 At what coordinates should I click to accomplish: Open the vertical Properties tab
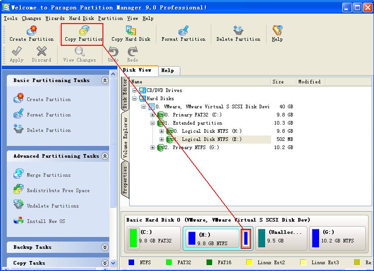[x=125, y=180]
